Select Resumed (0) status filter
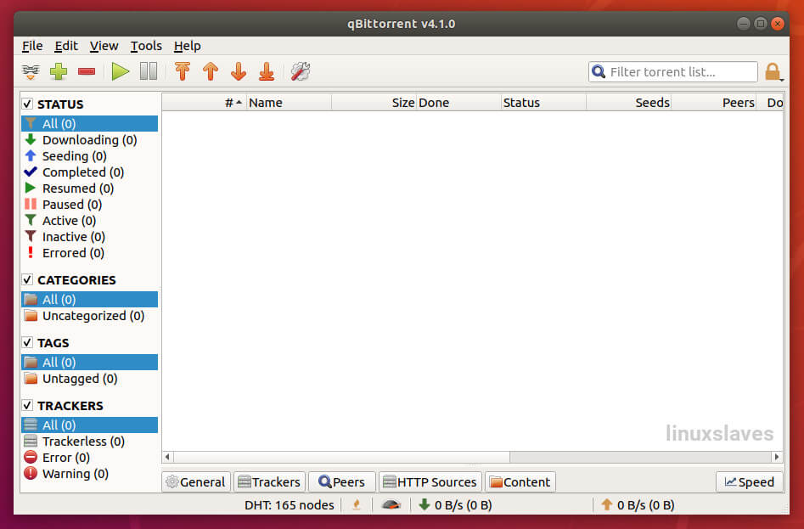 pos(90,189)
